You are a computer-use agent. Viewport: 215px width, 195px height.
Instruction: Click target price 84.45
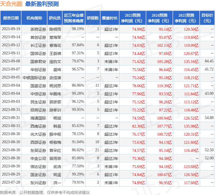[209, 61]
